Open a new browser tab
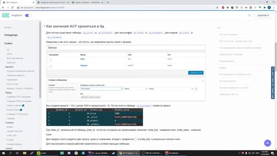The width and height of the screenshot is (277, 156). tap(108, 3)
